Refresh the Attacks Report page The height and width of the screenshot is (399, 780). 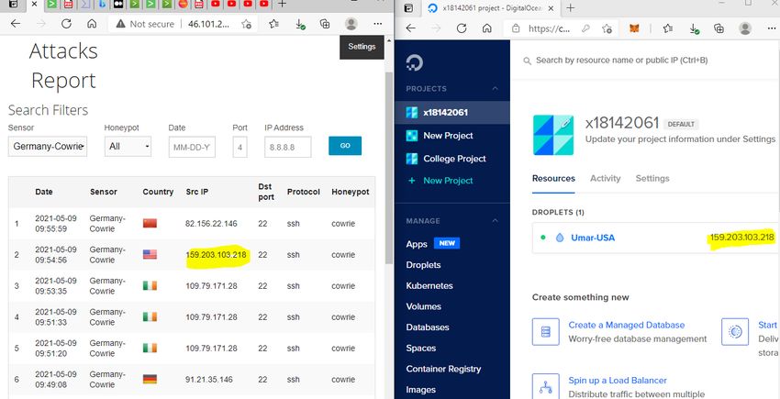pyautogui.click(x=66, y=24)
